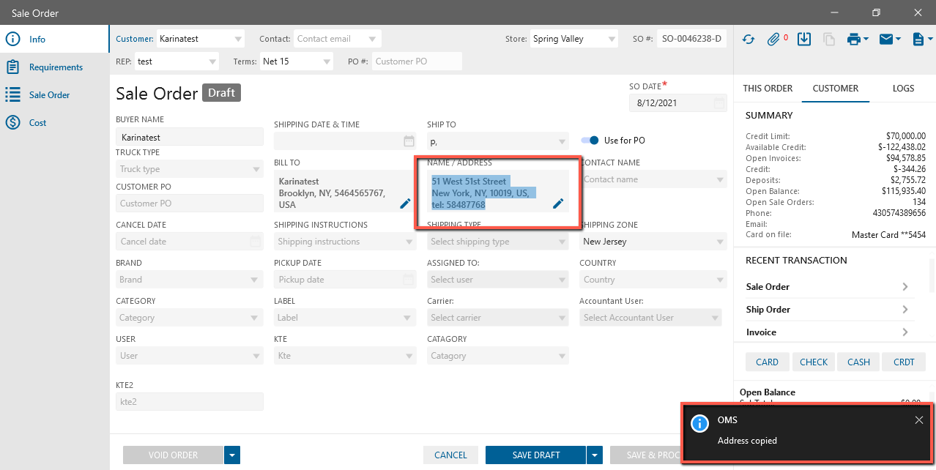
Task: Toggle the Use for PO switch
Action: 590,141
